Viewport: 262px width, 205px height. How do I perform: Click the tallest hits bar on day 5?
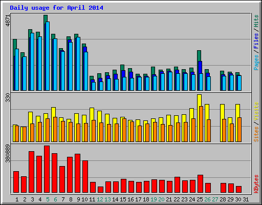click(x=46, y=19)
